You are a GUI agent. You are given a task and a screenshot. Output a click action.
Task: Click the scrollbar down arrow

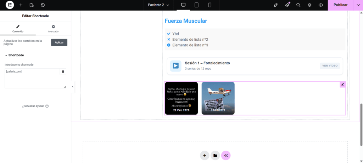pos(361,161)
